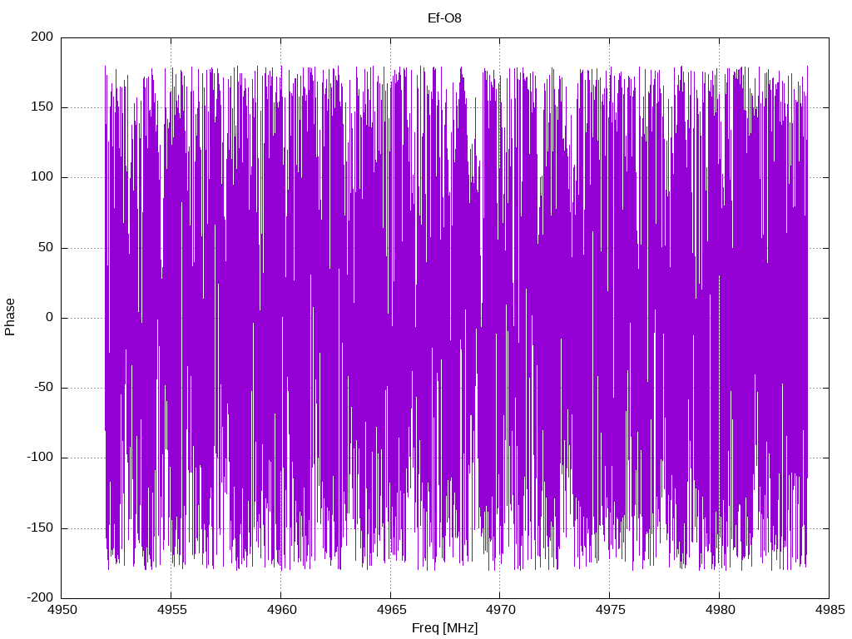Click the 0 y-axis tick label
This screenshot has height=639, width=852.
tap(49, 317)
